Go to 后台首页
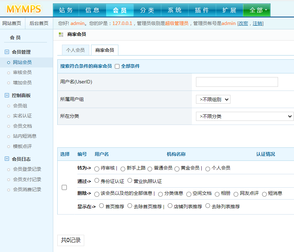 [39, 23]
